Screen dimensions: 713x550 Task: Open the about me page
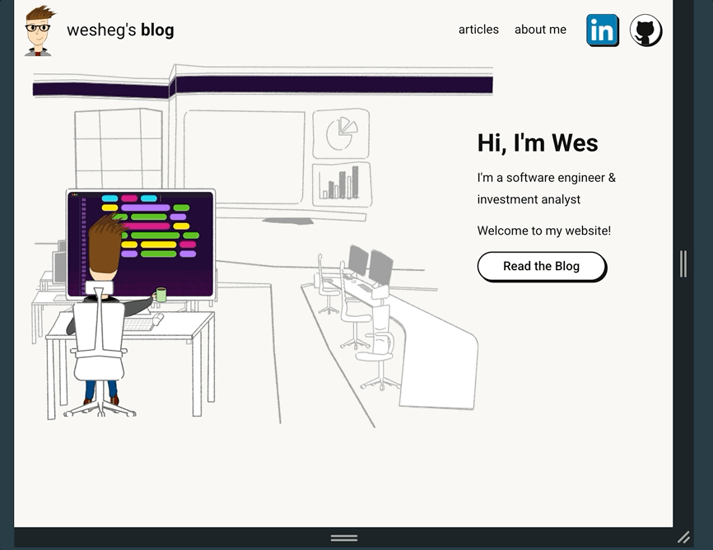click(540, 30)
